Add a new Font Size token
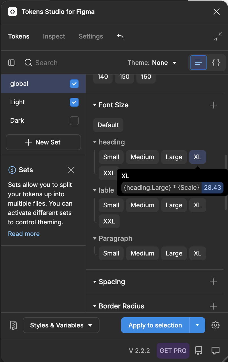 pos(213,105)
